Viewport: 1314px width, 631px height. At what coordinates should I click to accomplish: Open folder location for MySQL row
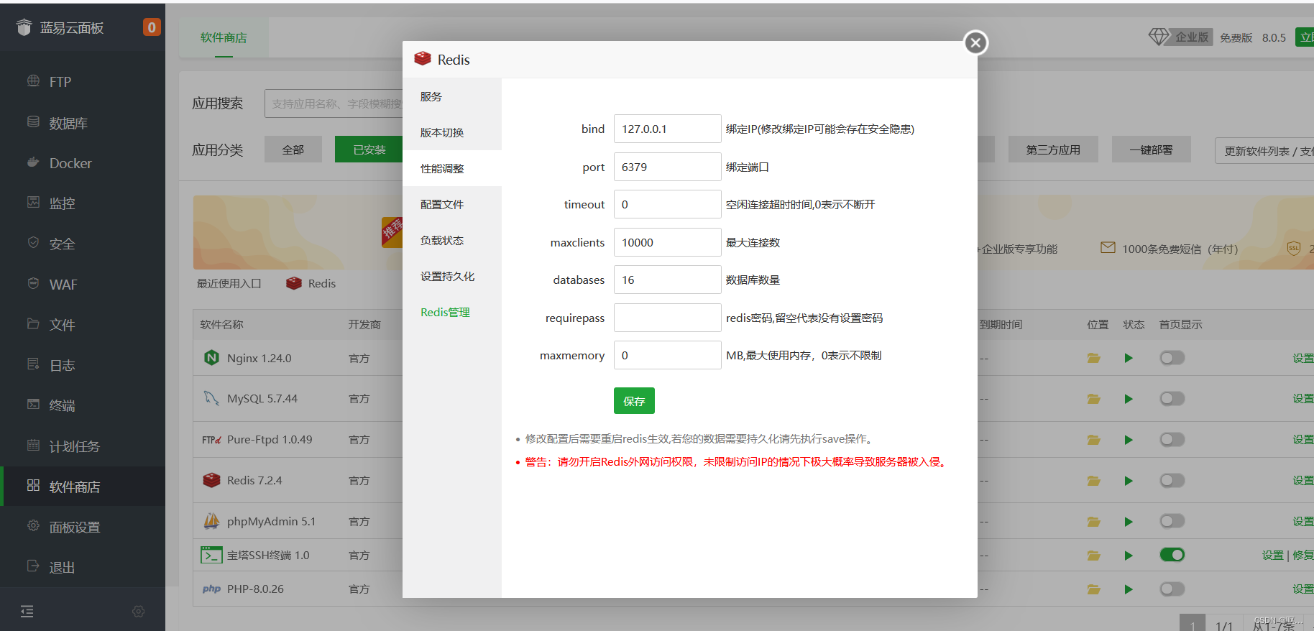tap(1094, 399)
